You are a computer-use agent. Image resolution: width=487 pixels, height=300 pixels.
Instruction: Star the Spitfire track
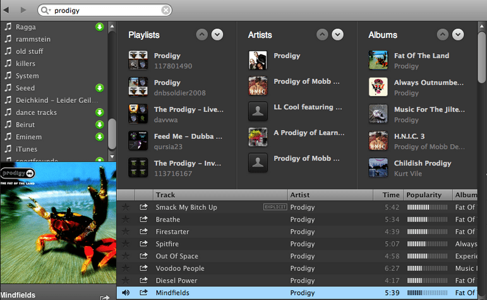[x=126, y=244]
